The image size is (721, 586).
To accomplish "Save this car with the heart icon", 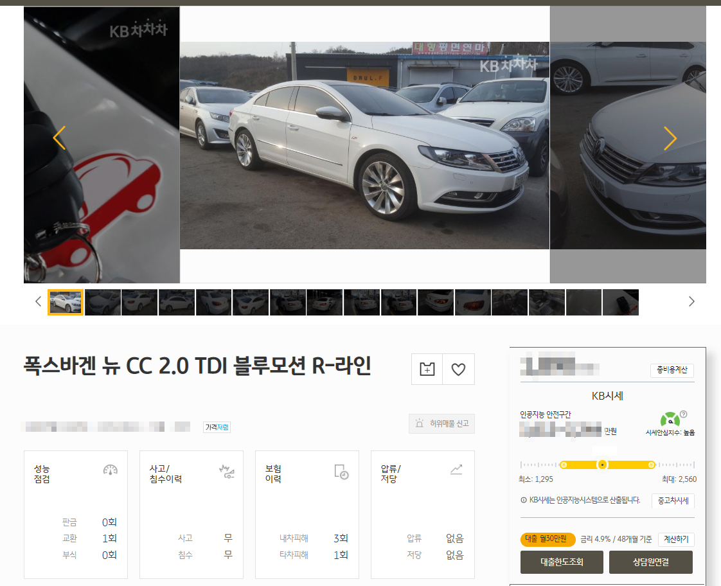I will (458, 369).
